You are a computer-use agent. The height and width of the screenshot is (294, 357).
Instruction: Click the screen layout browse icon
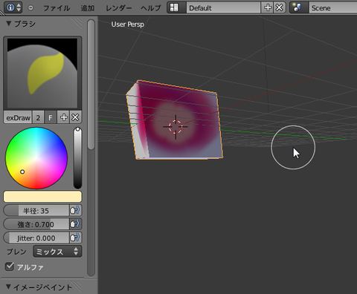pyautogui.click(x=176, y=7)
